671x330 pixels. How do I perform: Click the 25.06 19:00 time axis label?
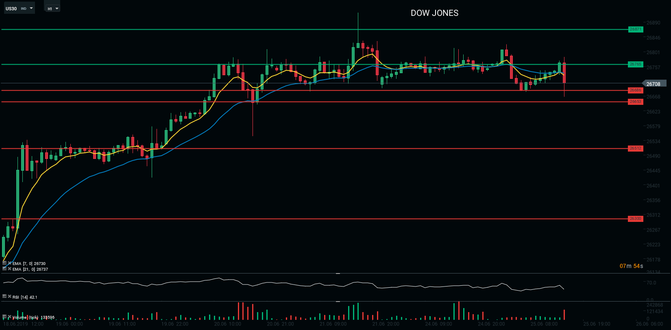coord(597,324)
